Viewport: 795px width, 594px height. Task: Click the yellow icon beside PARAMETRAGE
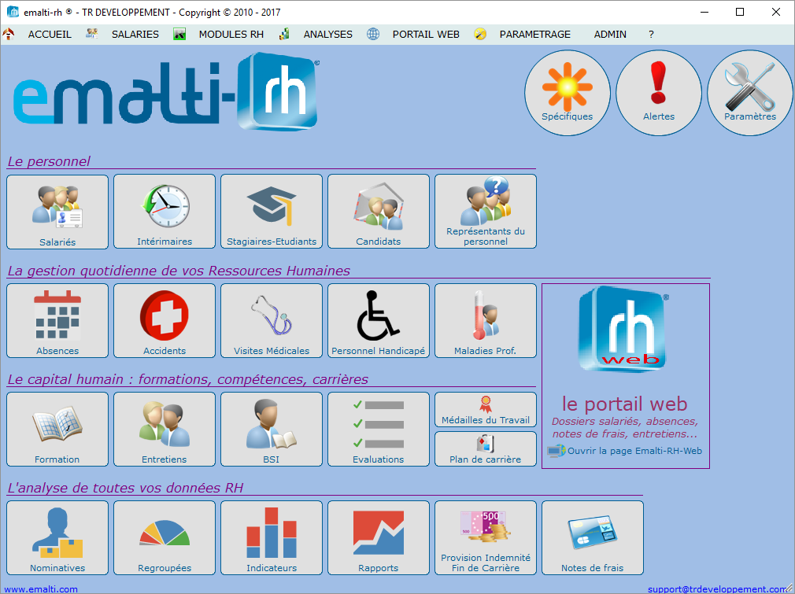[x=480, y=34]
